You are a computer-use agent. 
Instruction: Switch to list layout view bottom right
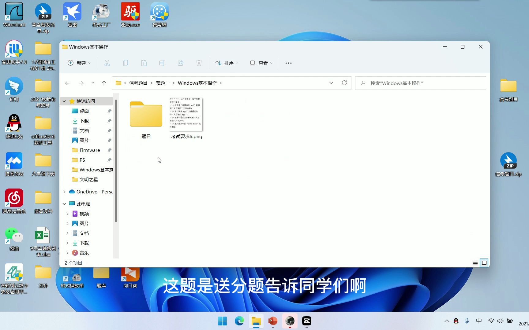click(x=475, y=263)
